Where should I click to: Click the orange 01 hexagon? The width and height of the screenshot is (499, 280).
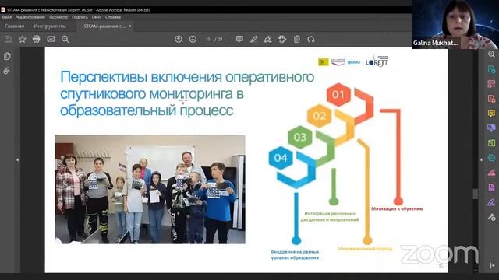coord(338,95)
